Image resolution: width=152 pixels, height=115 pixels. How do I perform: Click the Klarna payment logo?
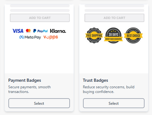pyautogui.click(x=58, y=31)
